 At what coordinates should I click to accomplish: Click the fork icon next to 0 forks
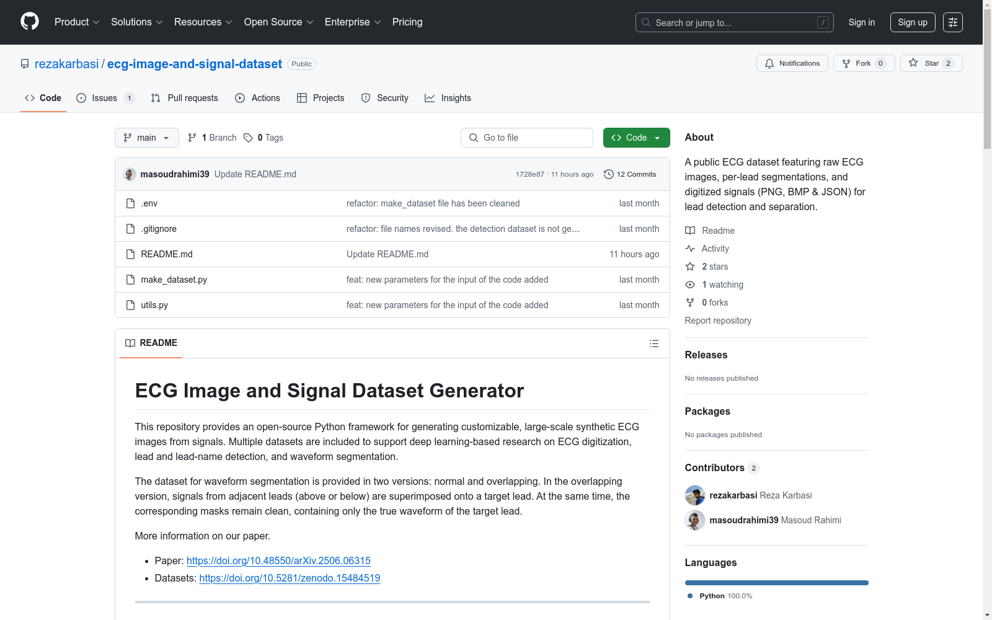(690, 303)
